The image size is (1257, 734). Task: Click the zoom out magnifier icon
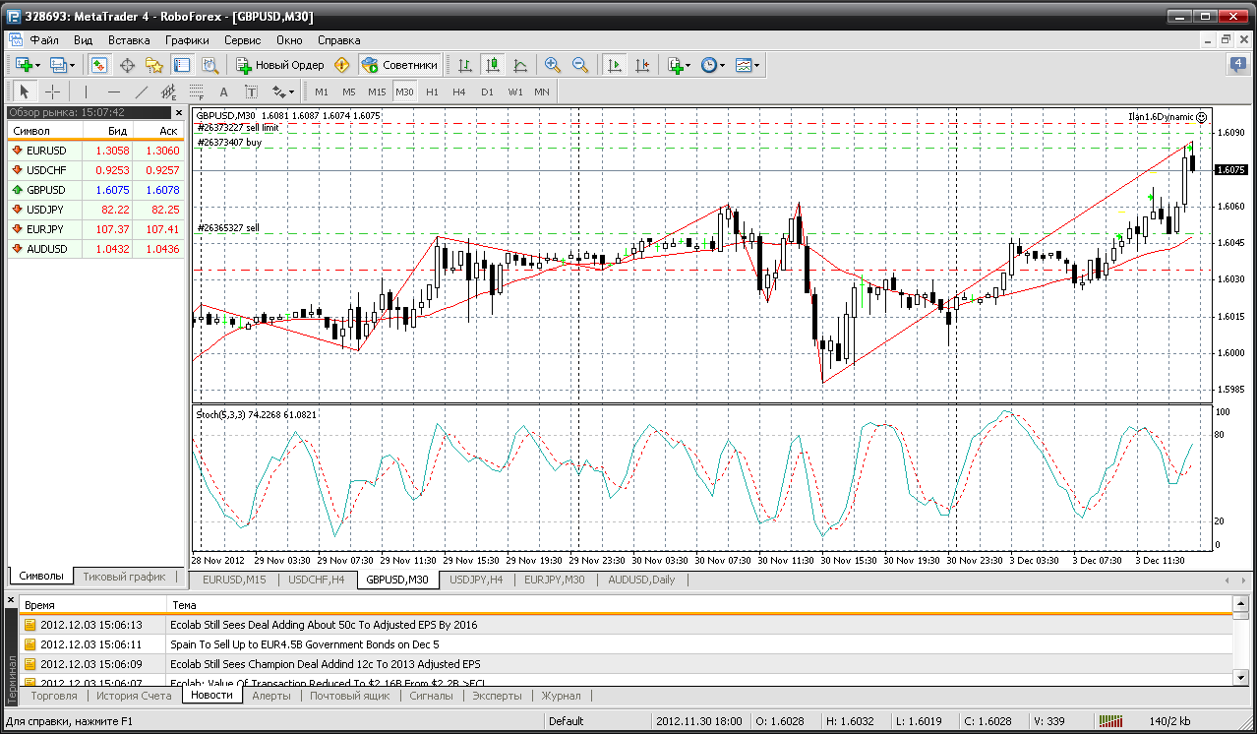tap(580, 65)
